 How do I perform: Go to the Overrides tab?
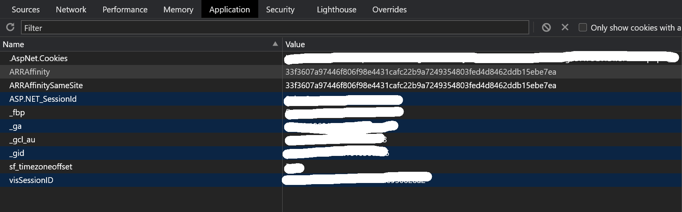click(x=389, y=10)
